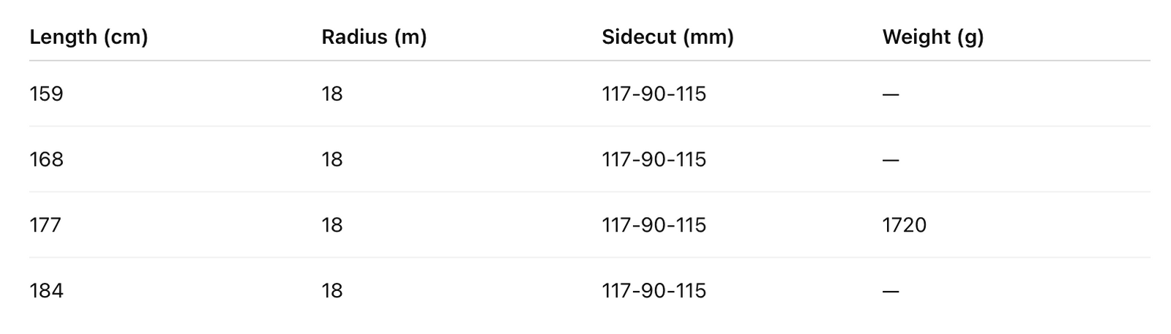
Task: Click the radius value in the 168 row
Action: [332, 159]
